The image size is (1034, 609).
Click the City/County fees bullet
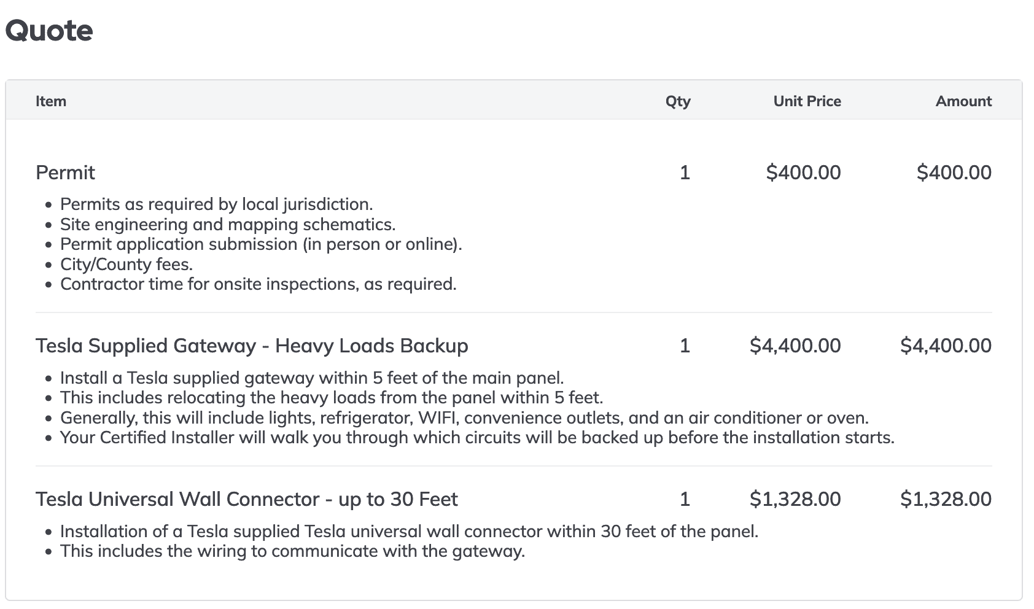(x=126, y=265)
